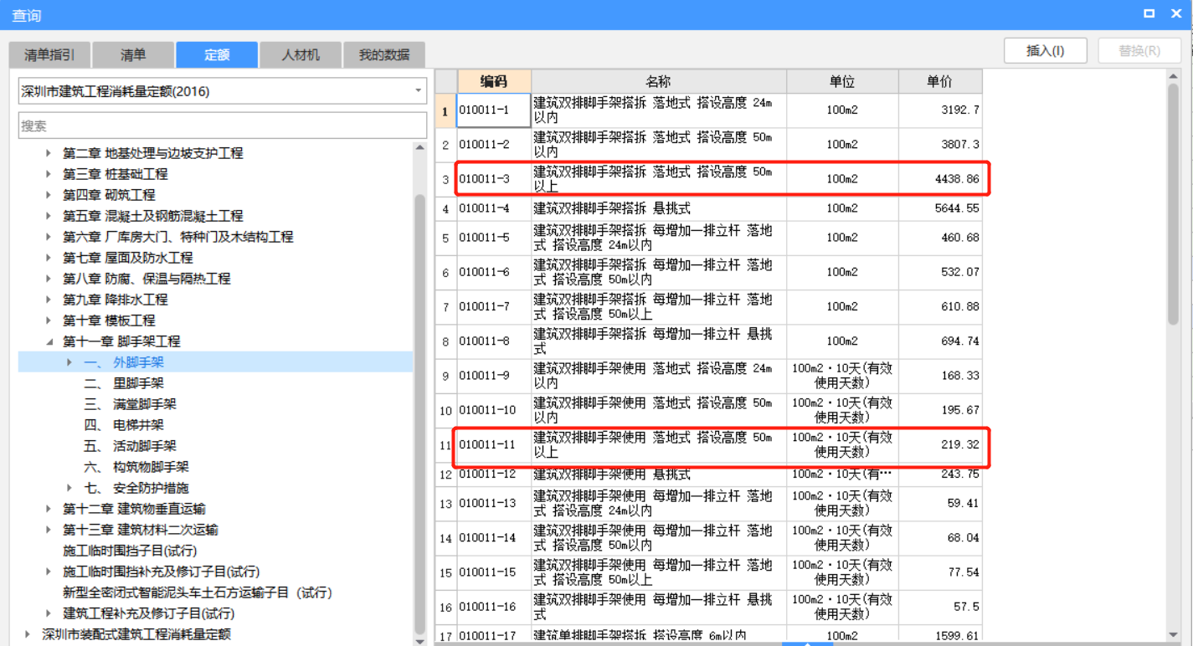Switch to the 清单 tab
Screen dimensions: 1193x646
[x=133, y=54]
